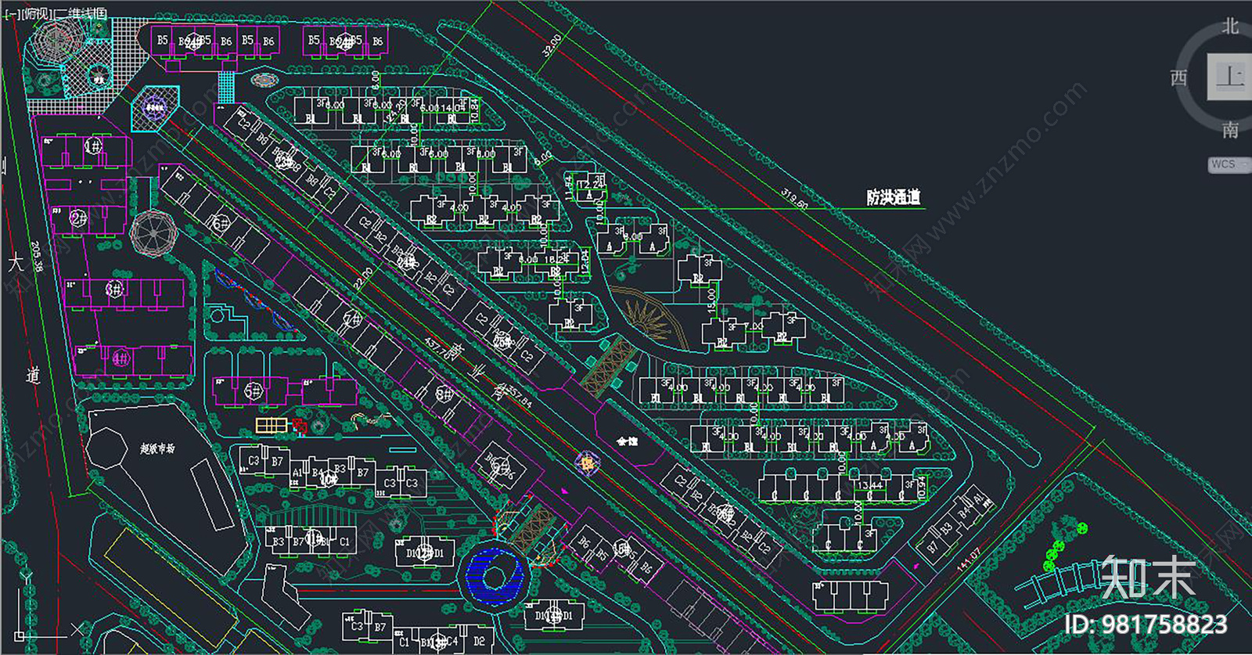Select the 4# building number label
The height and width of the screenshot is (655, 1252).
point(121,358)
